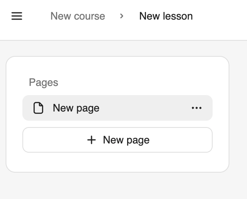This screenshot has height=199, width=247.
Task: Toggle the sidebar with the three-line icon
Action: (x=17, y=16)
